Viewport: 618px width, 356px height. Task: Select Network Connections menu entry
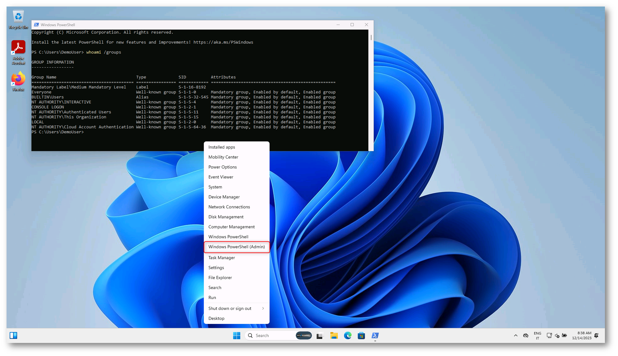click(236, 207)
